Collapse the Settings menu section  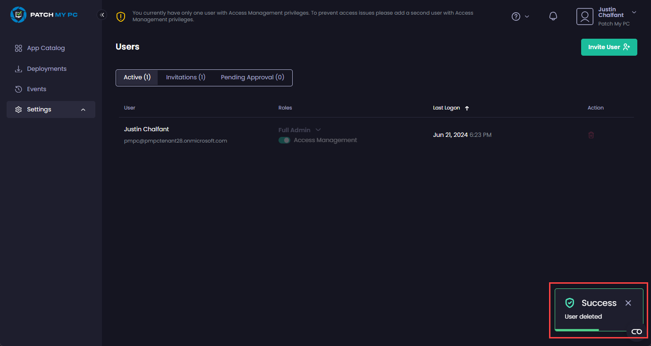pyautogui.click(x=83, y=110)
